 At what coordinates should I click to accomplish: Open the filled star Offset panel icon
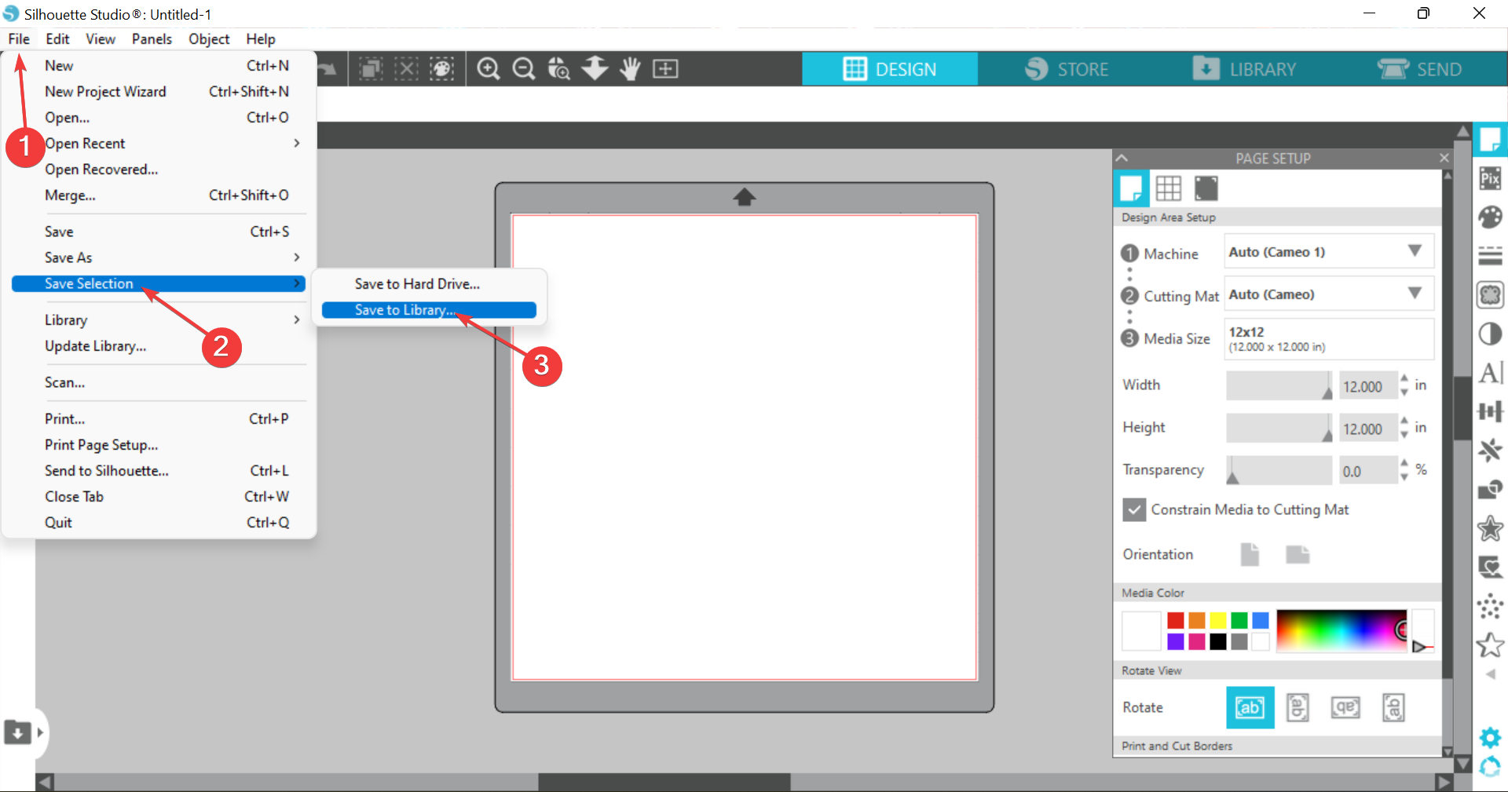(x=1490, y=528)
